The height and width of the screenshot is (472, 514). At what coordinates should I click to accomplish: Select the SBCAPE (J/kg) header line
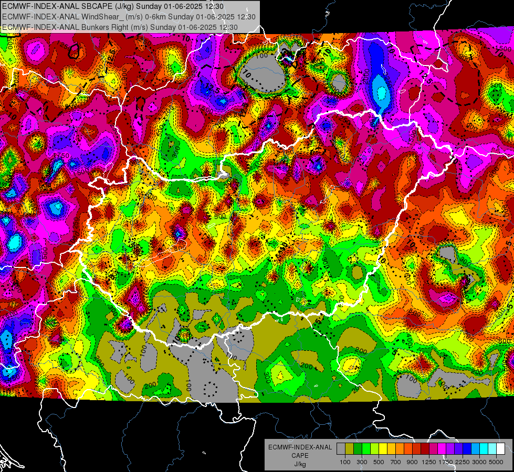tap(113, 6)
